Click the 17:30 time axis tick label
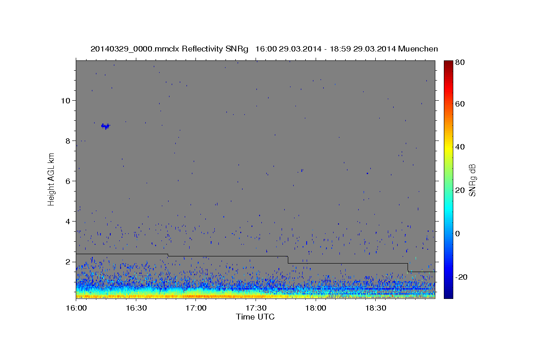538x358 pixels. tap(256, 309)
